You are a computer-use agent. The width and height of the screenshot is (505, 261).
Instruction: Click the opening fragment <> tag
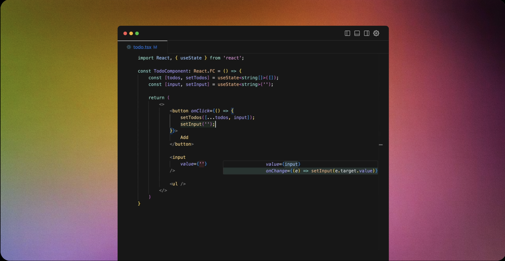click(x=162, y=104)
